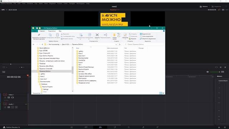Switch Explorer to large icons view

click(x=164, y=93)
